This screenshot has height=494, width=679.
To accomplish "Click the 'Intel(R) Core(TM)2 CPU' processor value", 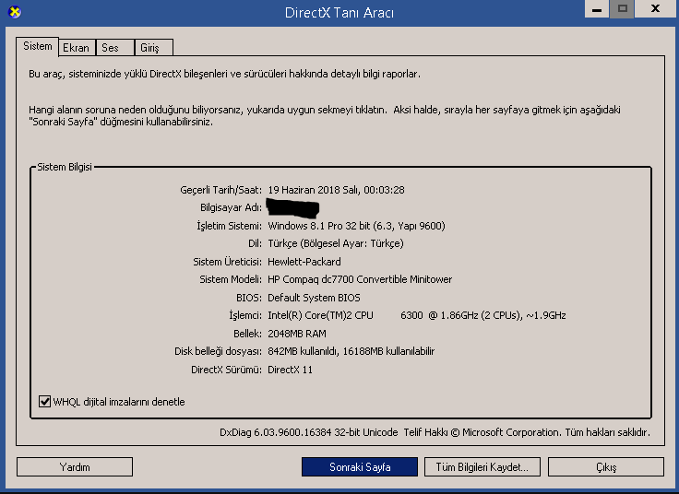I will pyautogui.click(x=320, y=315).
